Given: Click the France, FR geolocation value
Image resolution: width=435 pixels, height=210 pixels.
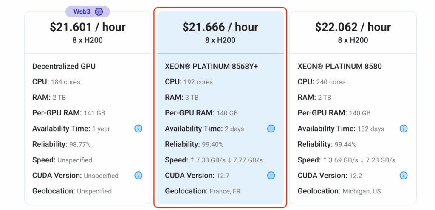Looking at the screenshot, I should (225, 191).
